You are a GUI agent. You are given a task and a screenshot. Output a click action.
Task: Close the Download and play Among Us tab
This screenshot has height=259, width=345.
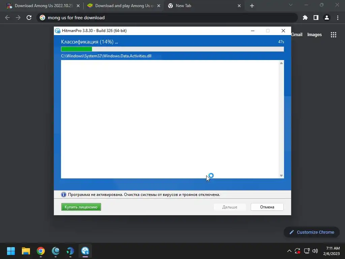(x=159, y=6)
